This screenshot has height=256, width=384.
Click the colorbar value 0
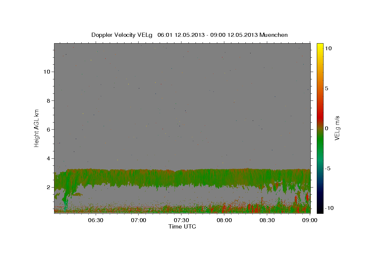coord(327,128)
